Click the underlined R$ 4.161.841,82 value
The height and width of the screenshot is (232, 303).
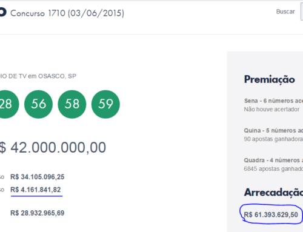(x=36, y=190)
